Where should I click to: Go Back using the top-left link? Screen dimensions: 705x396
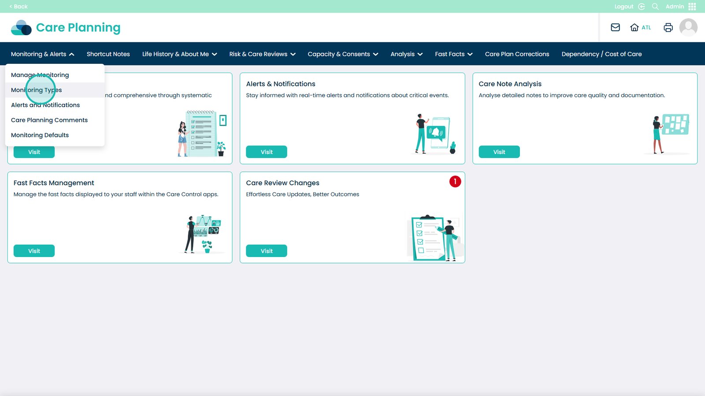point(19,7)
